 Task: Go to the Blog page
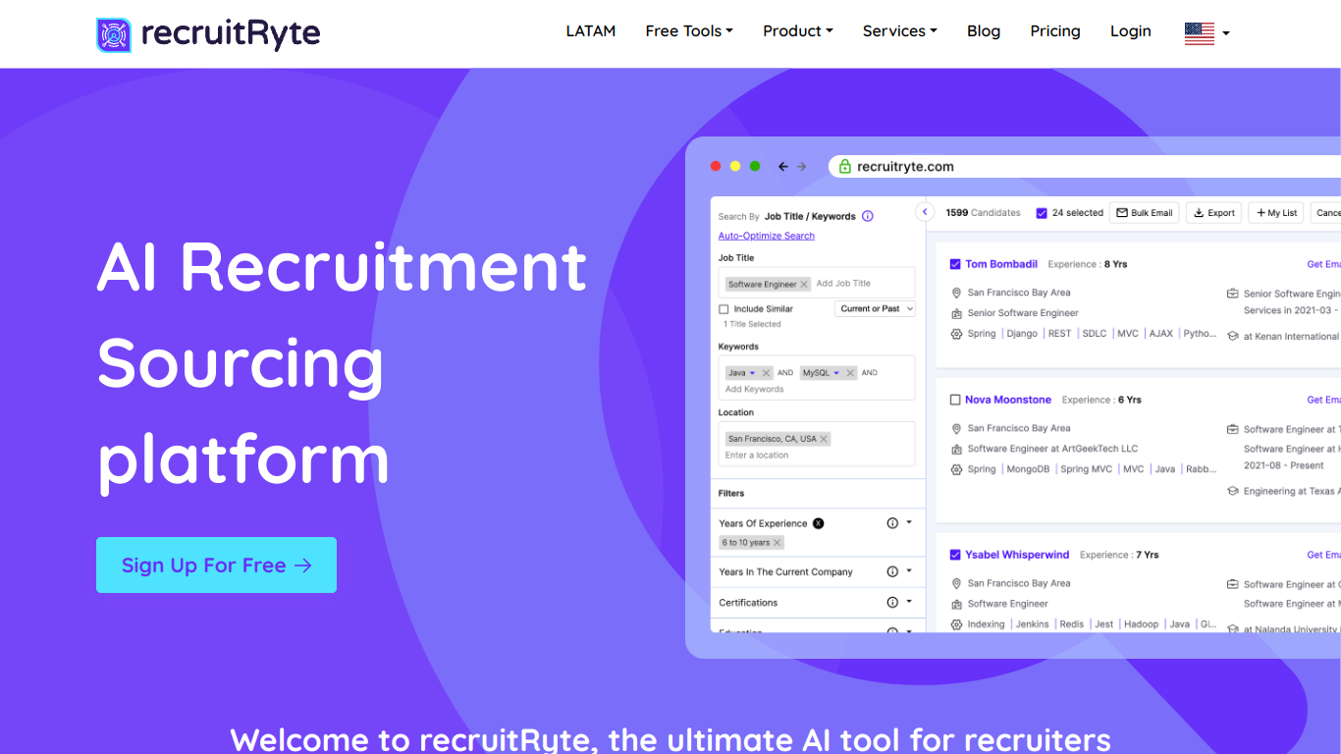pyautogui.click(x=984, y=31)
